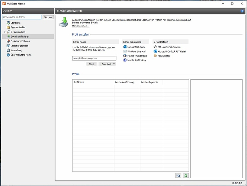Click the Mozilla Thunderbird icon
247x186 pixels.
pyautogui.click(x=125, y=56)
